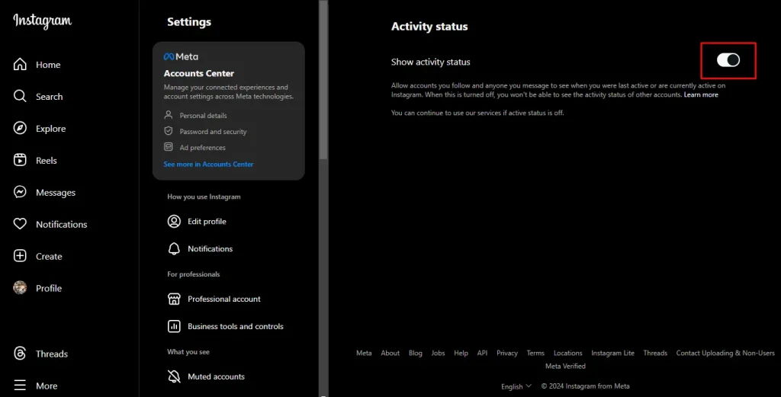Select Messages label in navigation

coord(56,193)
